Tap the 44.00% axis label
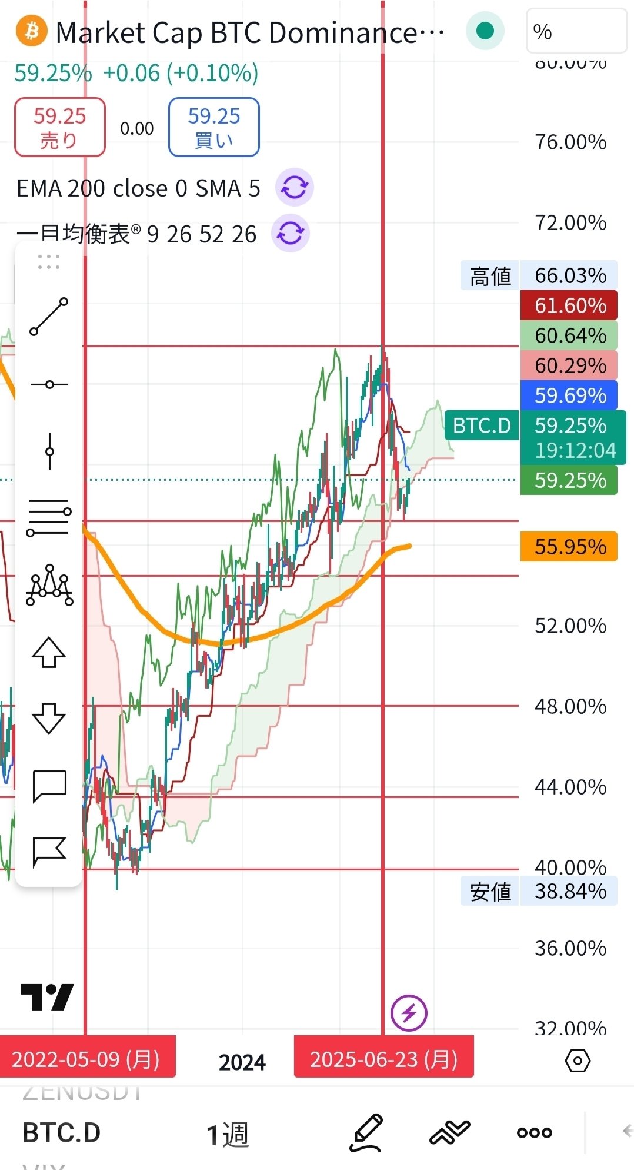Image resolution: width=634 pixels, height=1170 pixels. point(570,787)
